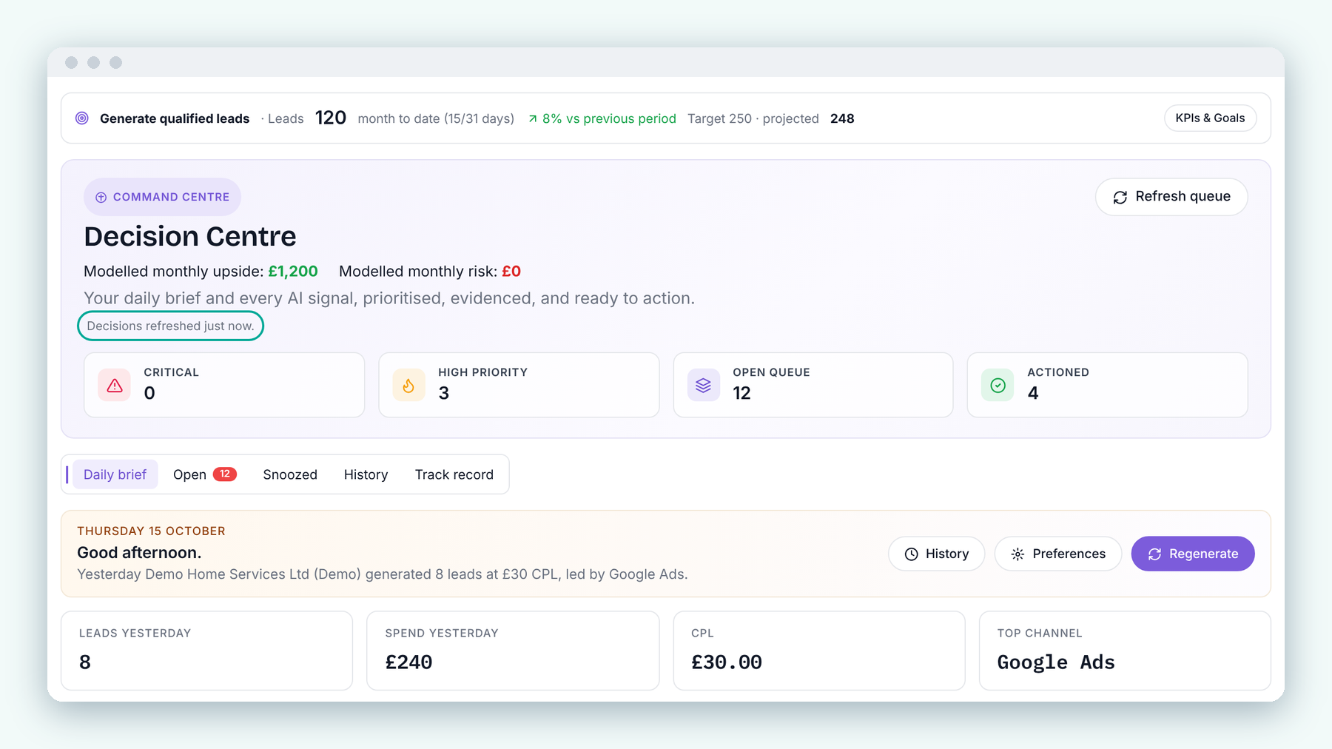Viewport: 1332px width, 749px height.
Task: Click the Critical warning triangle icon
Action: [x=115, y=385]
